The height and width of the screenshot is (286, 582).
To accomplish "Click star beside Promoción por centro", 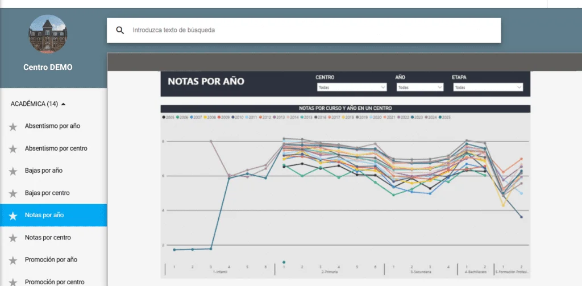I will click(13, 282).
